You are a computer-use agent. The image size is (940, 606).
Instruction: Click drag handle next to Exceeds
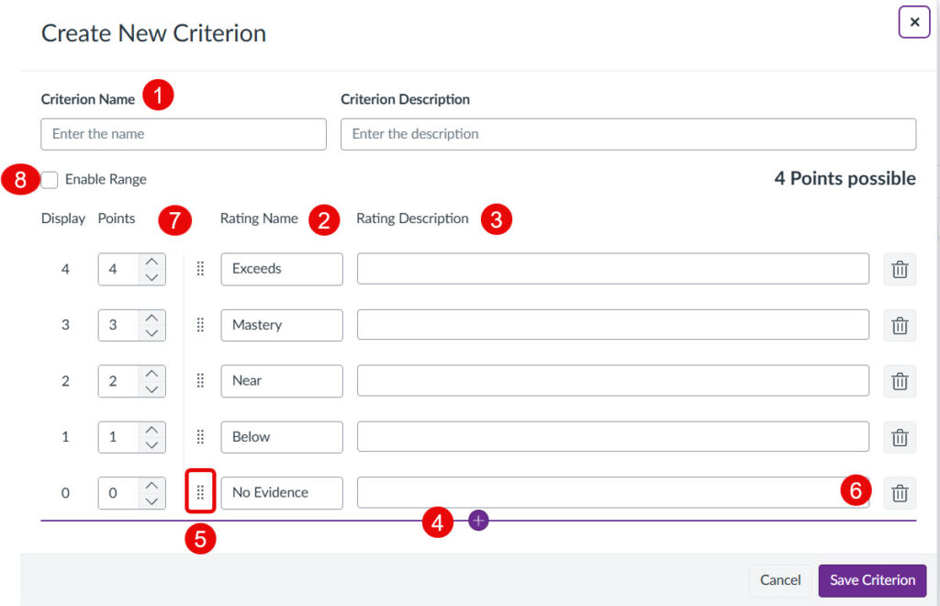point(200,268)
